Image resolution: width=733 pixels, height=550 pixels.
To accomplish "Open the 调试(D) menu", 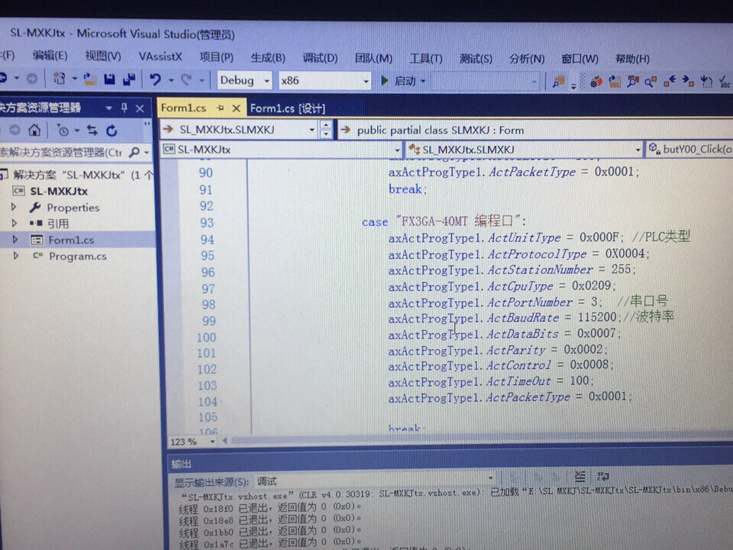I will click(320, 58).
